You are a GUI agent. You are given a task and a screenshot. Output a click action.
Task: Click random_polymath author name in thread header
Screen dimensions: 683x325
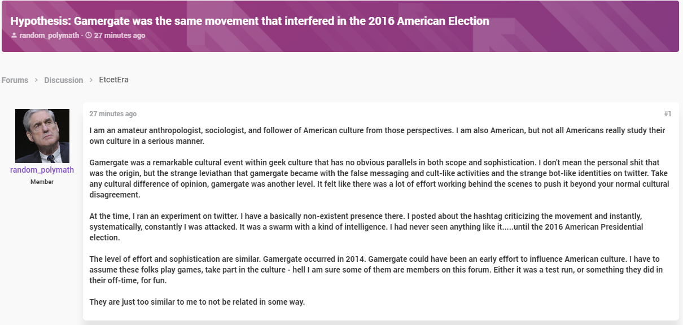49,36
